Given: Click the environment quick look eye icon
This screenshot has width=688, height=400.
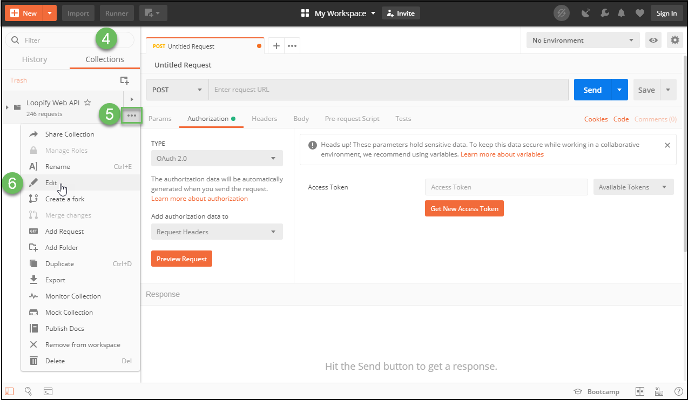Looking at the screenshot, I should [653, 40].
